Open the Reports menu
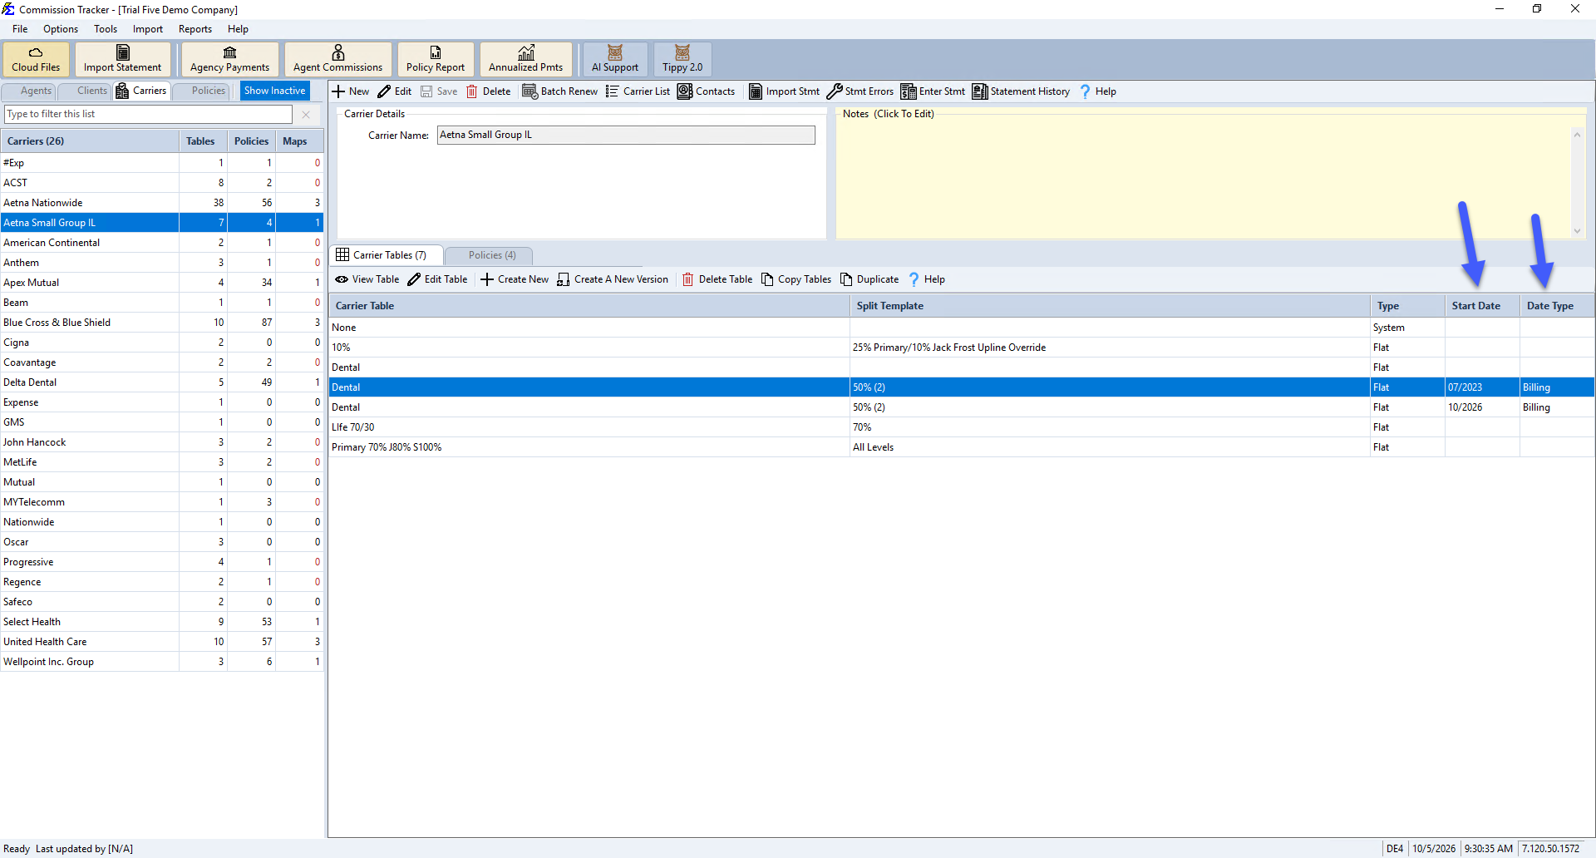Viewport: 1596px width, 858px height. (195, 29)
